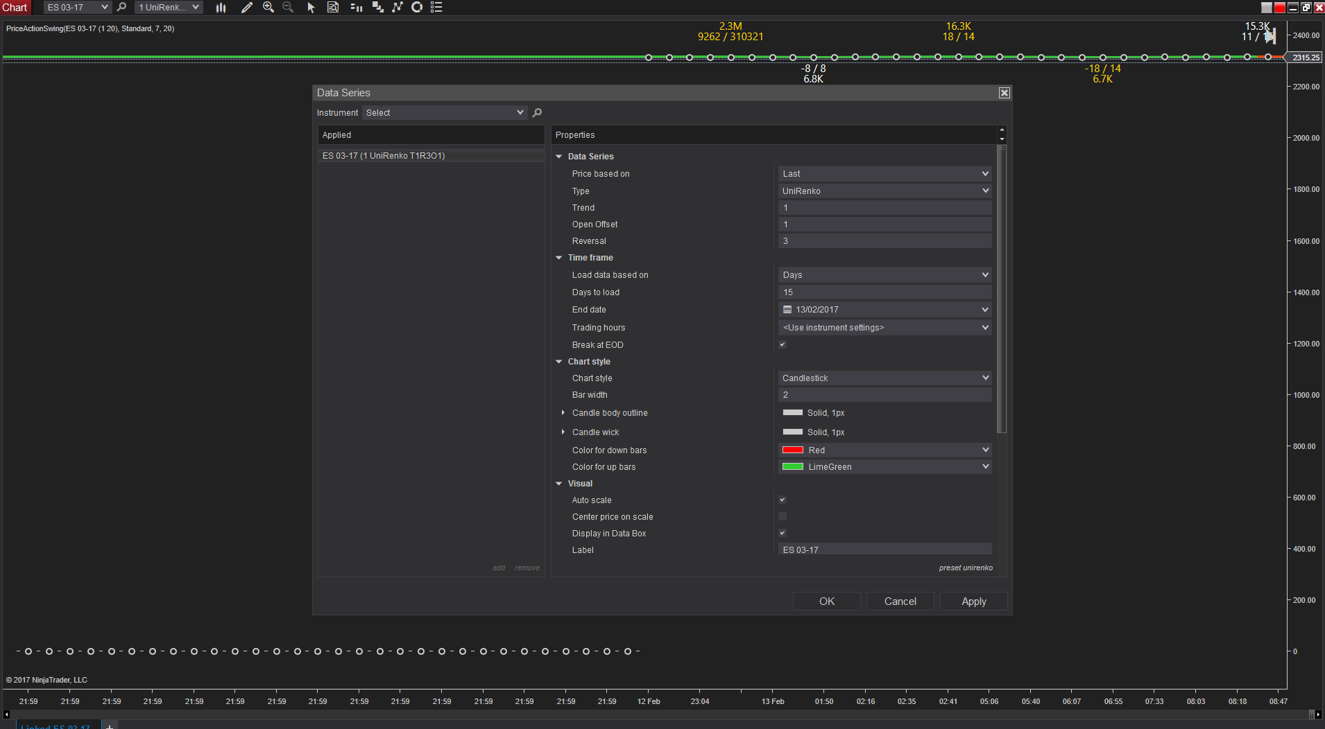The width and height of the screenshot is (1325, 729).
Task: Click the Days to load field
Action: tap(884, 292)
